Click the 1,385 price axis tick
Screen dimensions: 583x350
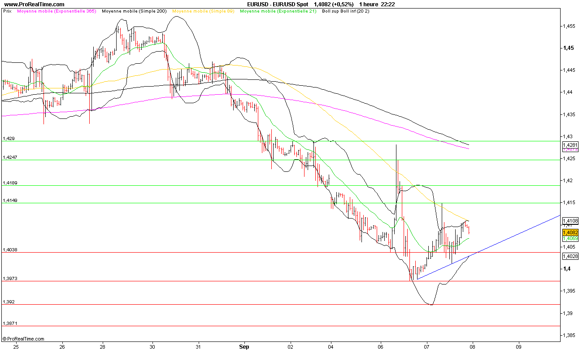click(570, 335)
